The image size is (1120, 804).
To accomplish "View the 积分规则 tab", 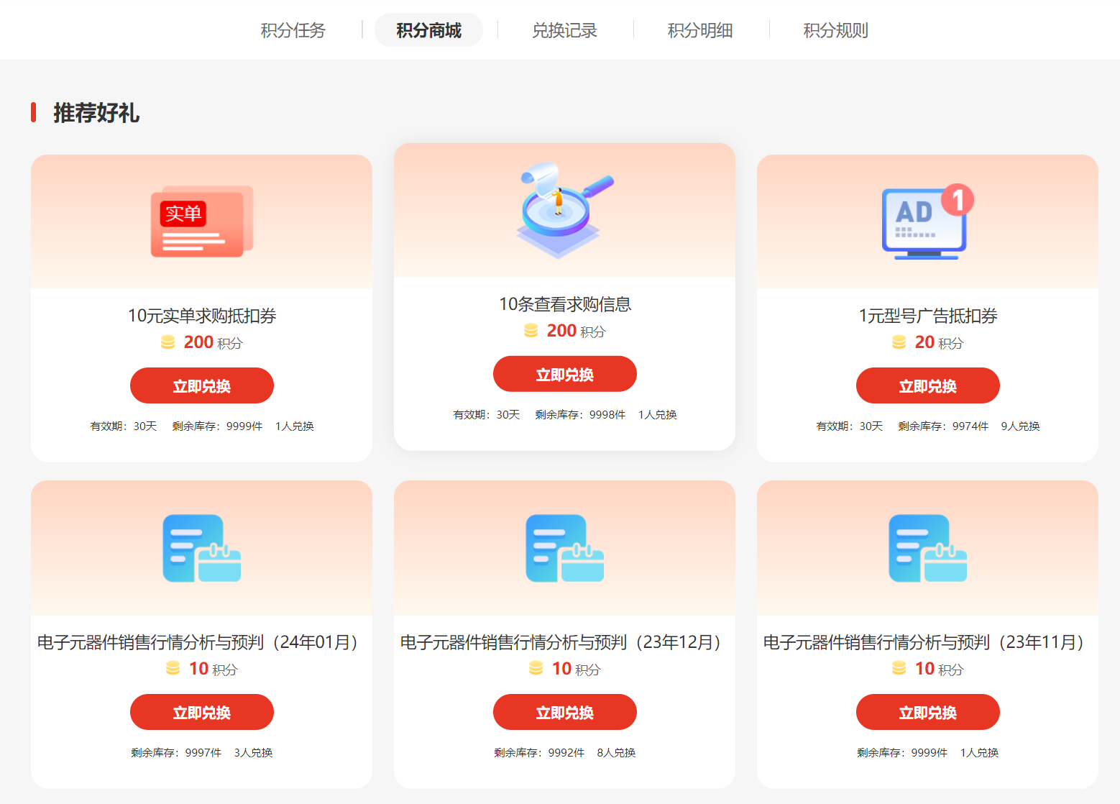I will [835, 30].
